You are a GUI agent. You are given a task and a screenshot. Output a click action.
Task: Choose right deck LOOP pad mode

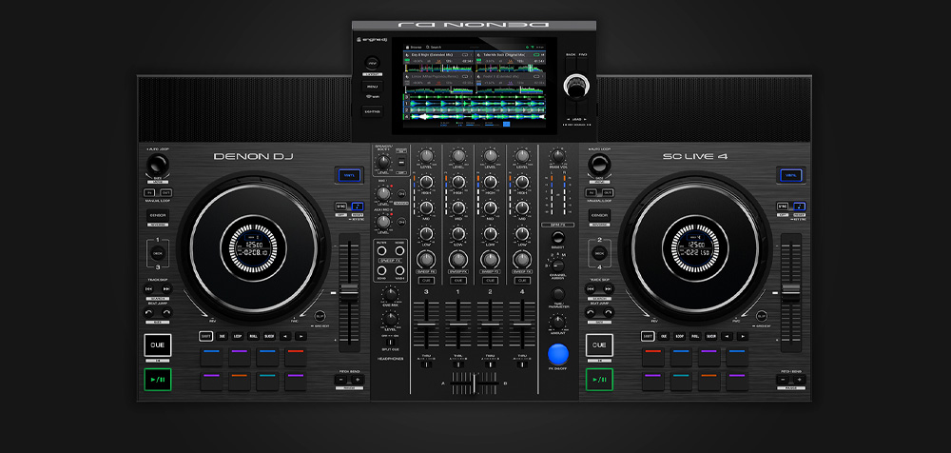(x=680, y=336)
